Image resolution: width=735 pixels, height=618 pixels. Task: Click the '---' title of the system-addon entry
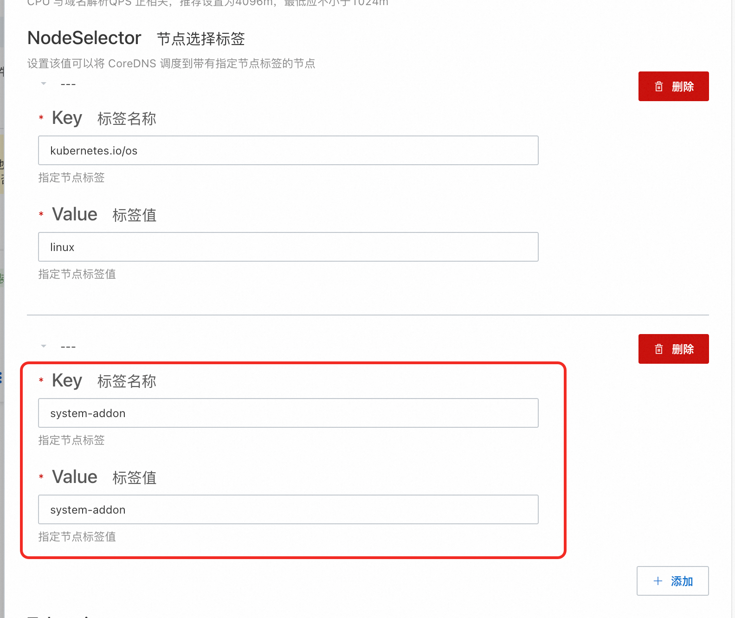(x=68, y=347)
